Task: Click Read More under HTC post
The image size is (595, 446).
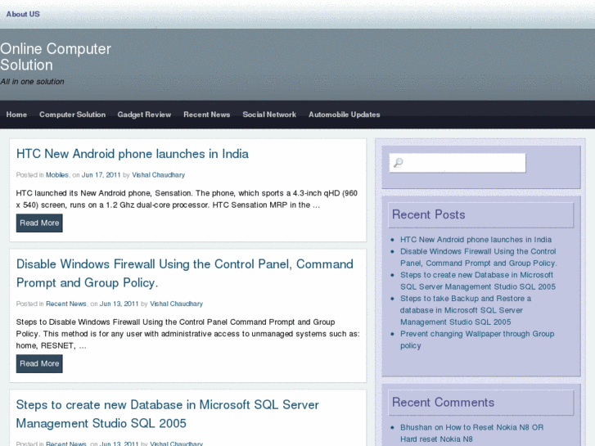Action: (39, 223)
